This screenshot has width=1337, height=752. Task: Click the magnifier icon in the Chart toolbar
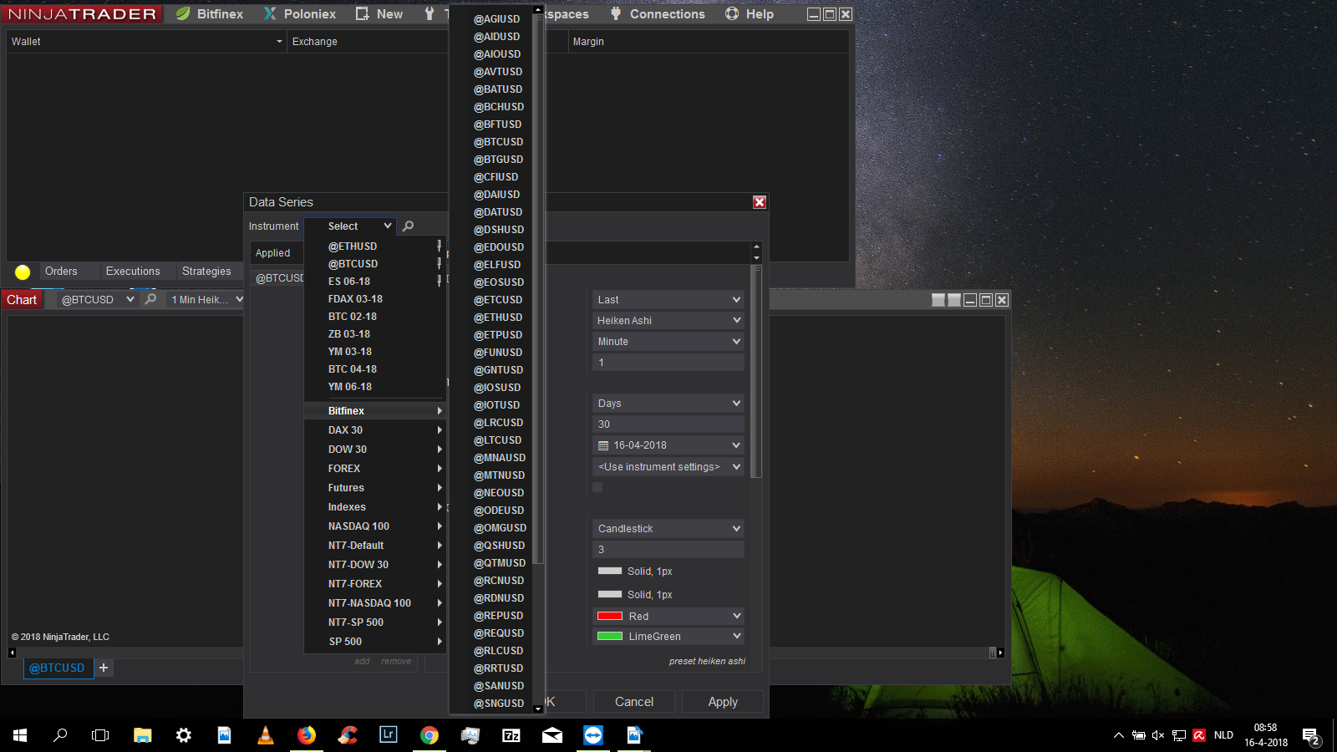151,299
